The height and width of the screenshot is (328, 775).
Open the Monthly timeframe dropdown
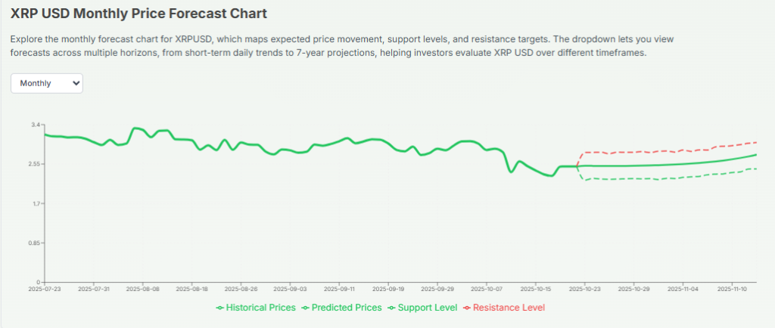pos(46,83)
